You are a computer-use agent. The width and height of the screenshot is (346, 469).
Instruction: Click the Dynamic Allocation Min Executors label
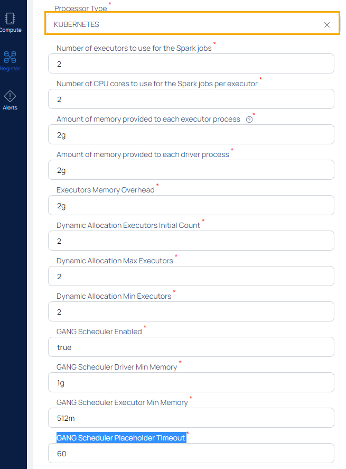pos(114,296)
